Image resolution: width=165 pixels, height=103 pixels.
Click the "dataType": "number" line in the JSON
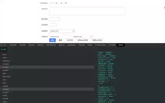(x=107, y=56)
